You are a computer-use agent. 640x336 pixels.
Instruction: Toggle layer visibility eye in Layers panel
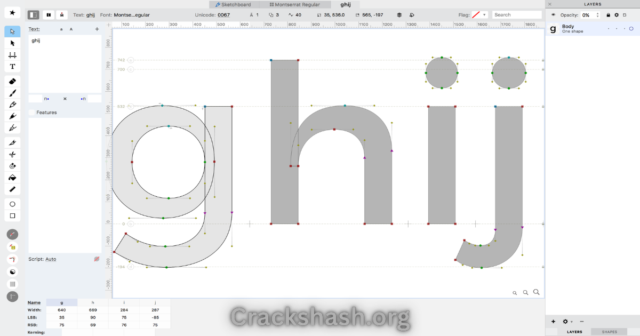553,15
